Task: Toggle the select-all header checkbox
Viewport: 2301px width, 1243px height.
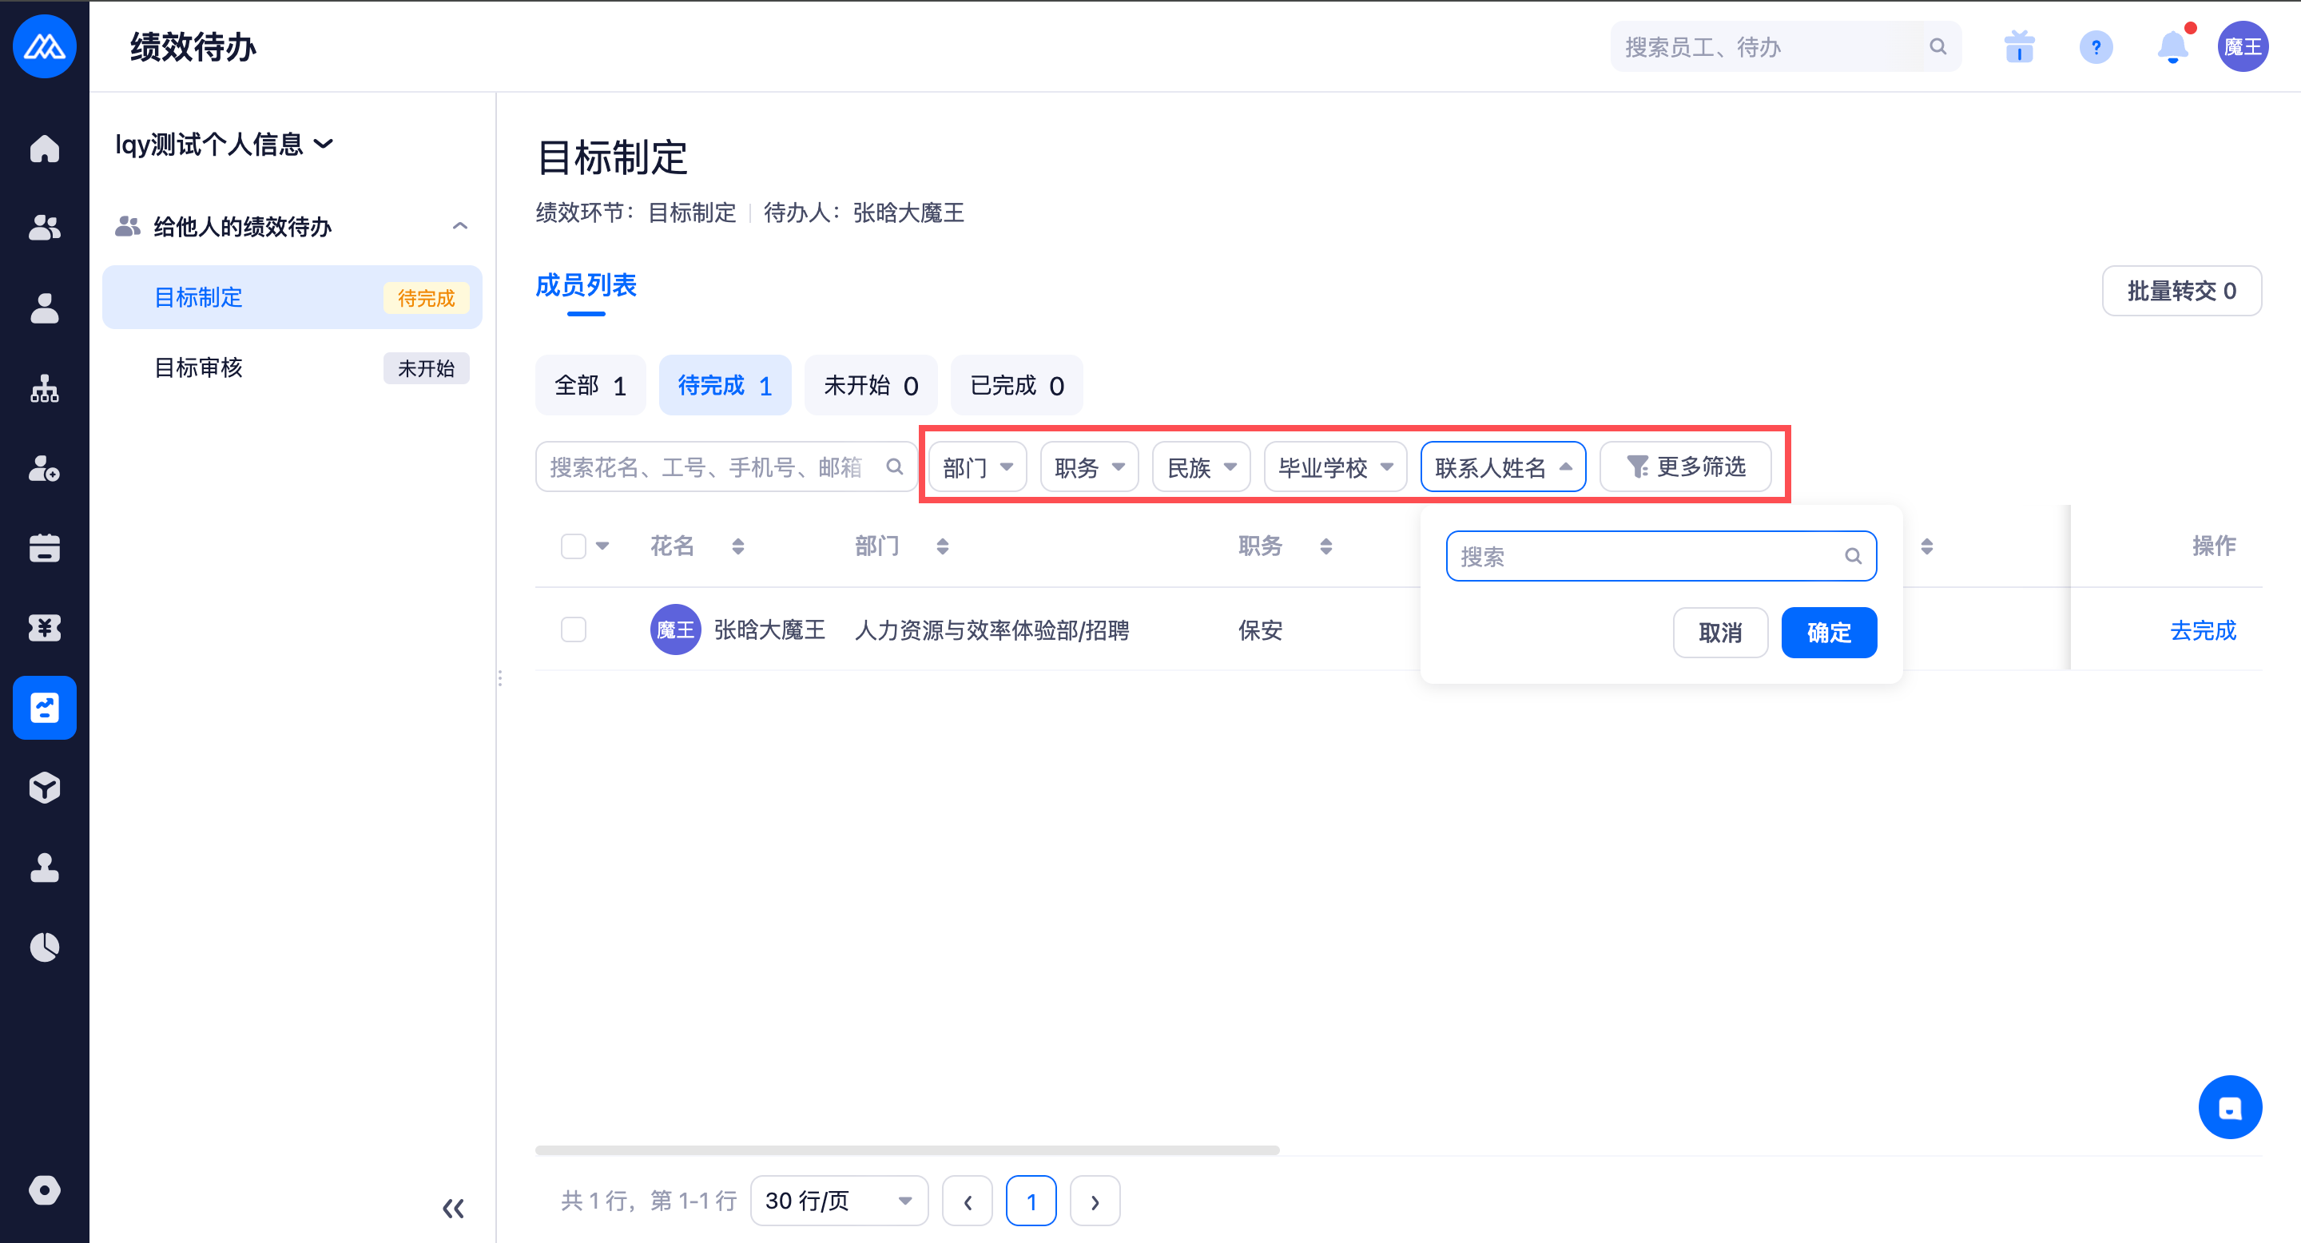Action: tap(573, 546)
